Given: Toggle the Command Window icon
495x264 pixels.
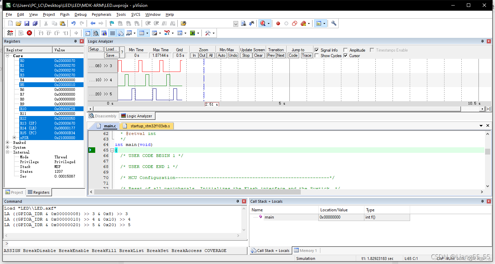Looking at the screenshot, I should (88, 33).
